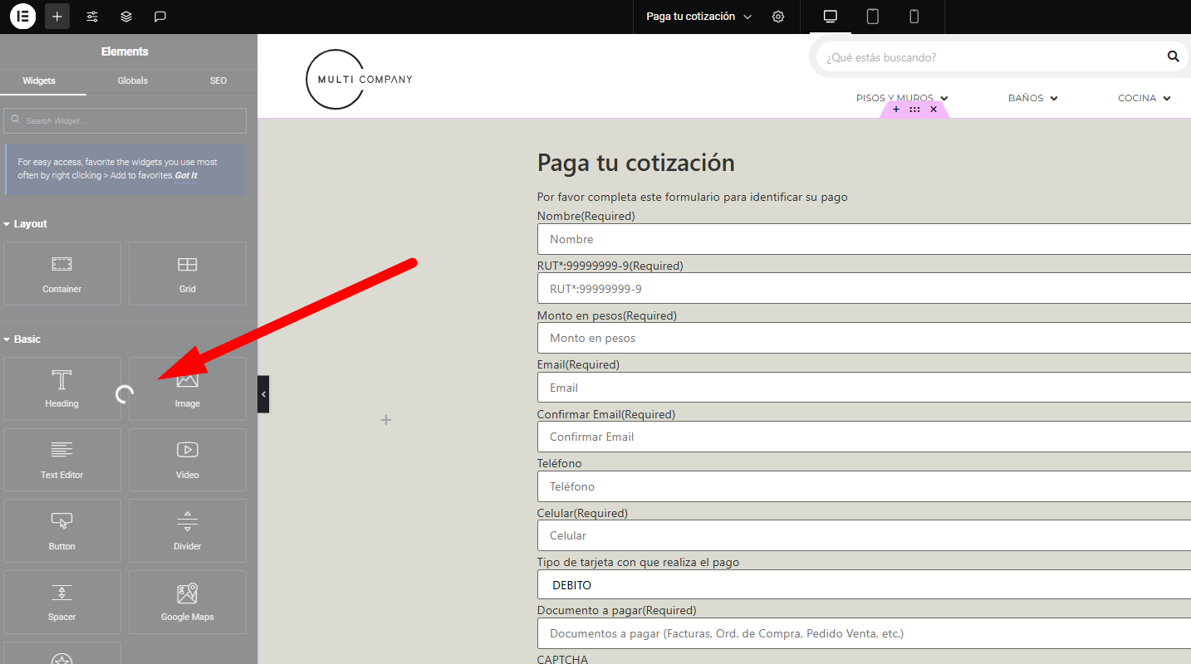Screen dimensions: 1191x664
Task: Expand the BAÑOS menu
Action: pos(1033,98)
